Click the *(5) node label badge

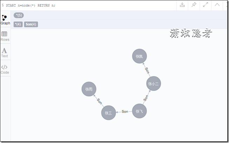(19, 15)
